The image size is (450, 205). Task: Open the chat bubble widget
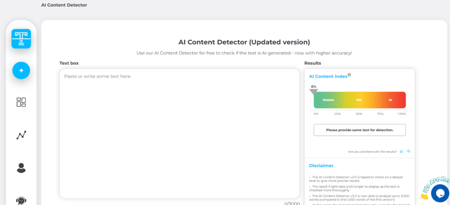pyautogui.click(x=440, y=193)
